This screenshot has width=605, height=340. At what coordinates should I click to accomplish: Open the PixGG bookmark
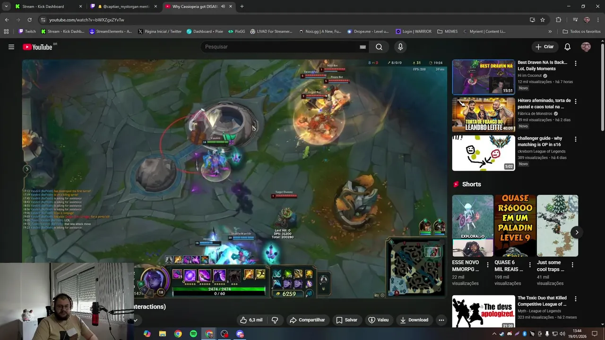point(237,31)
